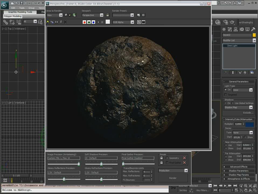This screenshot has width=258, height=194.
Task: Click the Image Precision antialiasing slider handle
Action: click(79, 164)
